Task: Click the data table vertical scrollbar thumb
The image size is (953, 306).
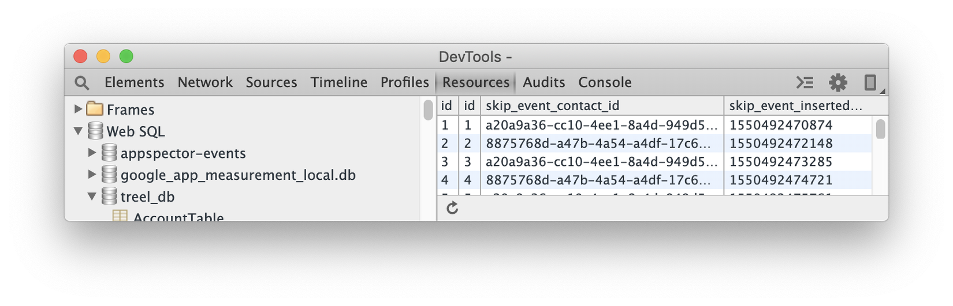Action: point(880,129)
